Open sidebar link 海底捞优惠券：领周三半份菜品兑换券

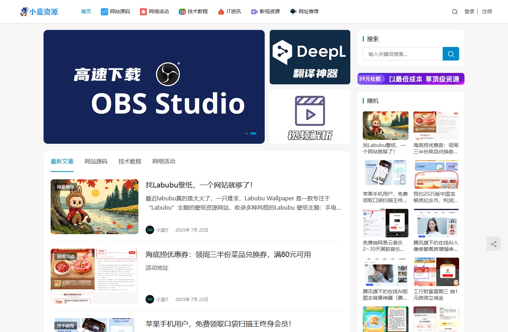[x=436, y=148]
